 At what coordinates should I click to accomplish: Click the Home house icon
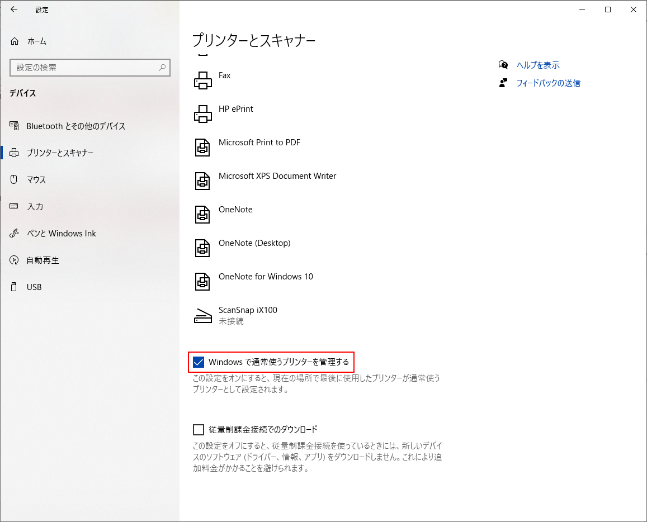(x=15, y=41)
